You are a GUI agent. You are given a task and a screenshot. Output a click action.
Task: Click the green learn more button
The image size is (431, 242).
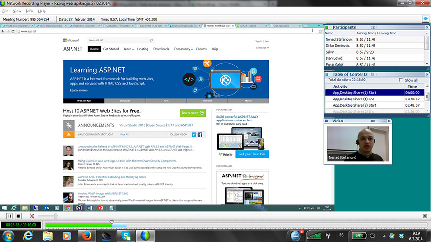193,113
